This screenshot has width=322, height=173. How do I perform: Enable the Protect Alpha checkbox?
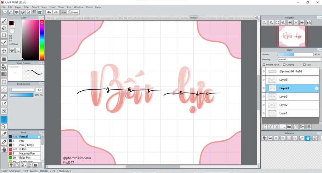[264, 65]
